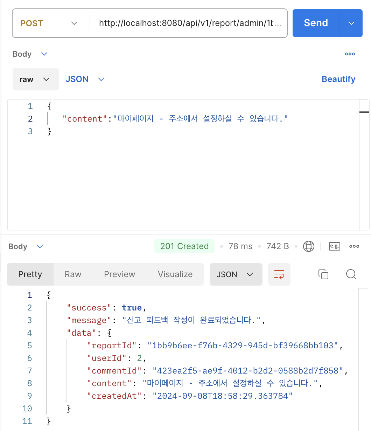Image resolution: width=371 pixels, height=431 pixels.
Task: Switch to the Raw response tab
Action: (73, 274)
